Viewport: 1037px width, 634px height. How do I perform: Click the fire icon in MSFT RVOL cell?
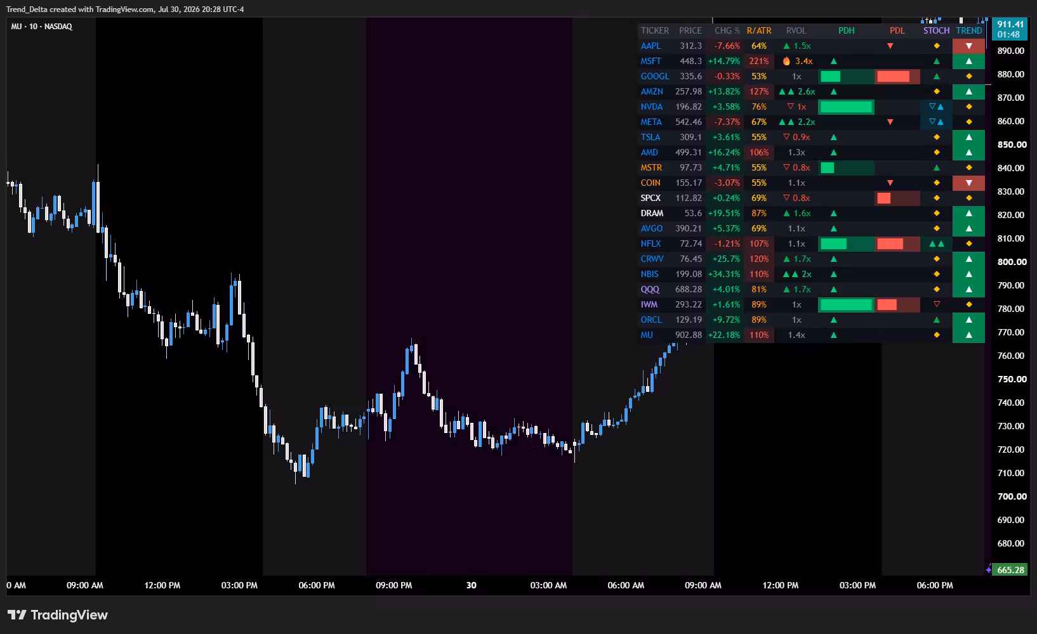coord(786,61)
